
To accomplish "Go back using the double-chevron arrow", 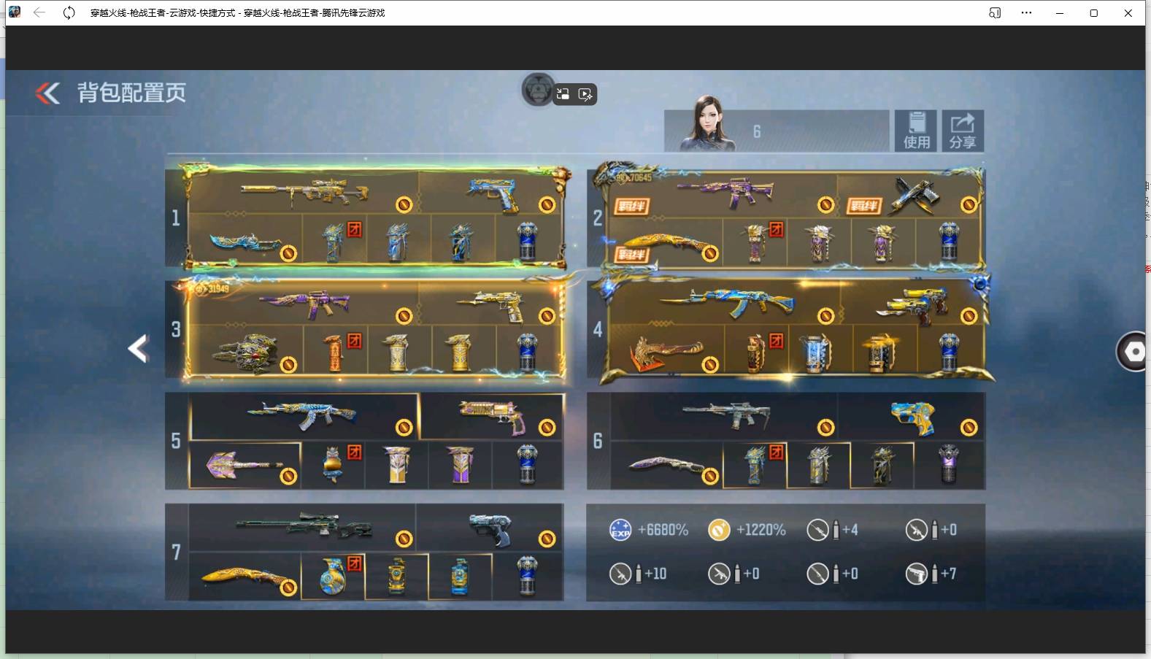I will (x=48, y=93).
